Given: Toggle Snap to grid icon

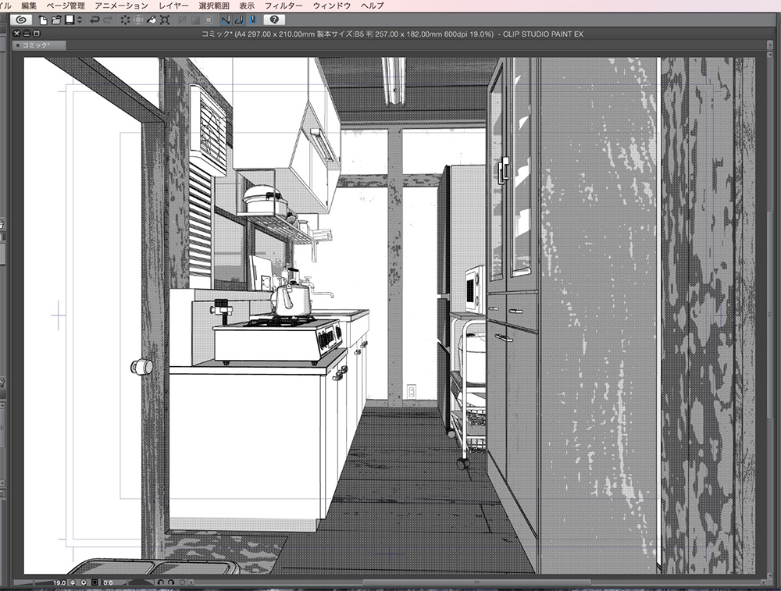Looking at the screenshot, I should pos(252,20).
